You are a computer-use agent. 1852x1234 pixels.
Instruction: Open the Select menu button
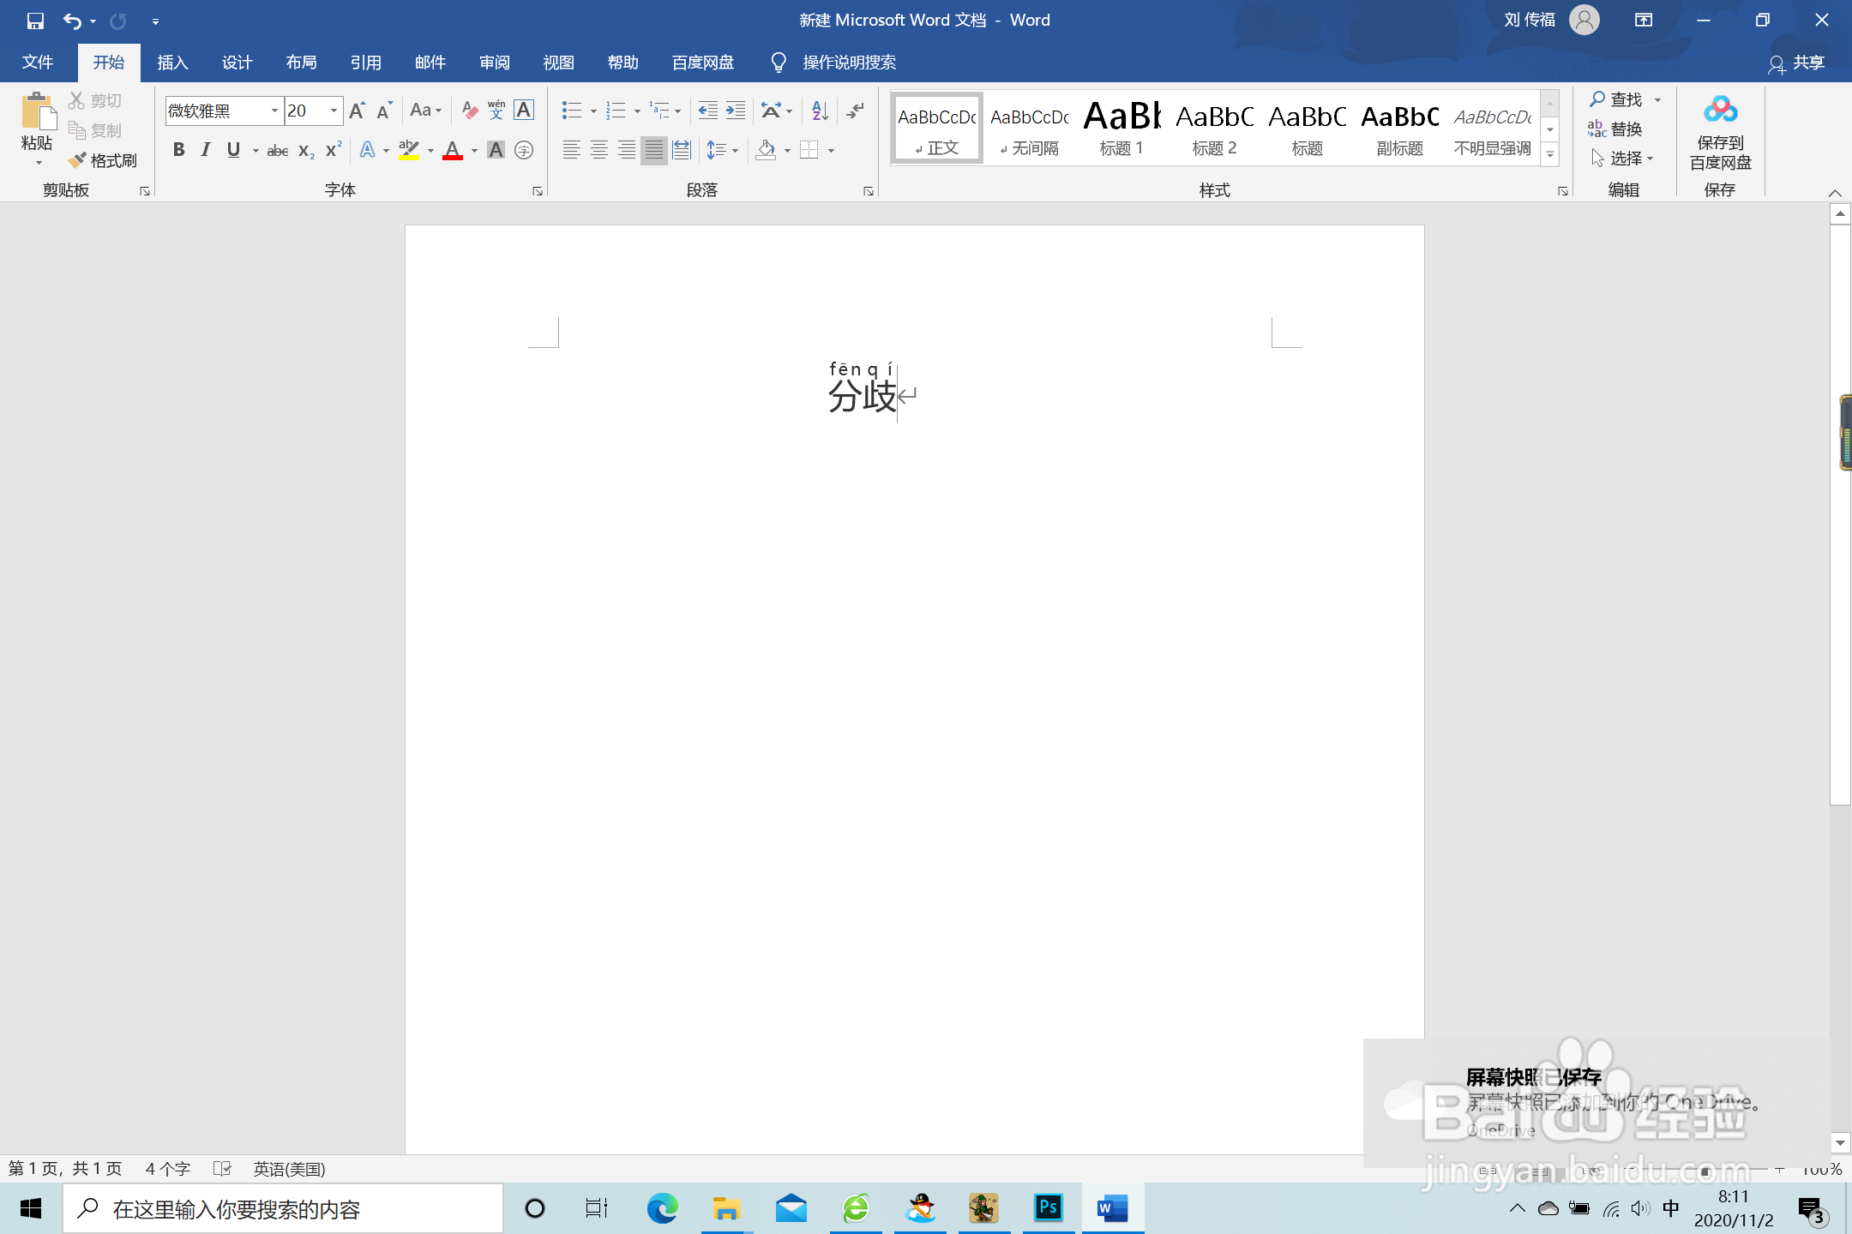[x=1622, y=159]
